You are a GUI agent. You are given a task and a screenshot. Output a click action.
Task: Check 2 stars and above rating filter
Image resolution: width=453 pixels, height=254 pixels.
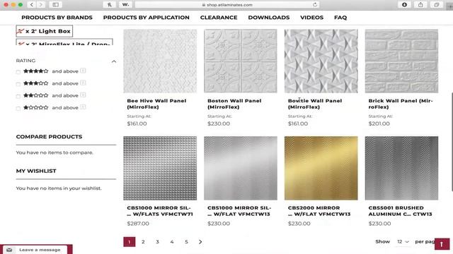coord(18,96)
